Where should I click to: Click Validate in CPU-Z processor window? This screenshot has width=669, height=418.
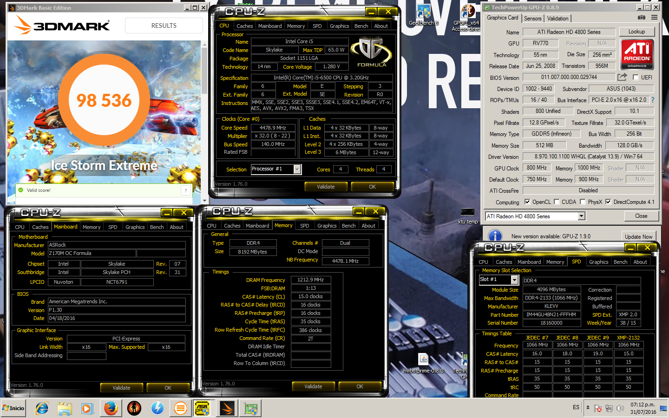point(326,187)
